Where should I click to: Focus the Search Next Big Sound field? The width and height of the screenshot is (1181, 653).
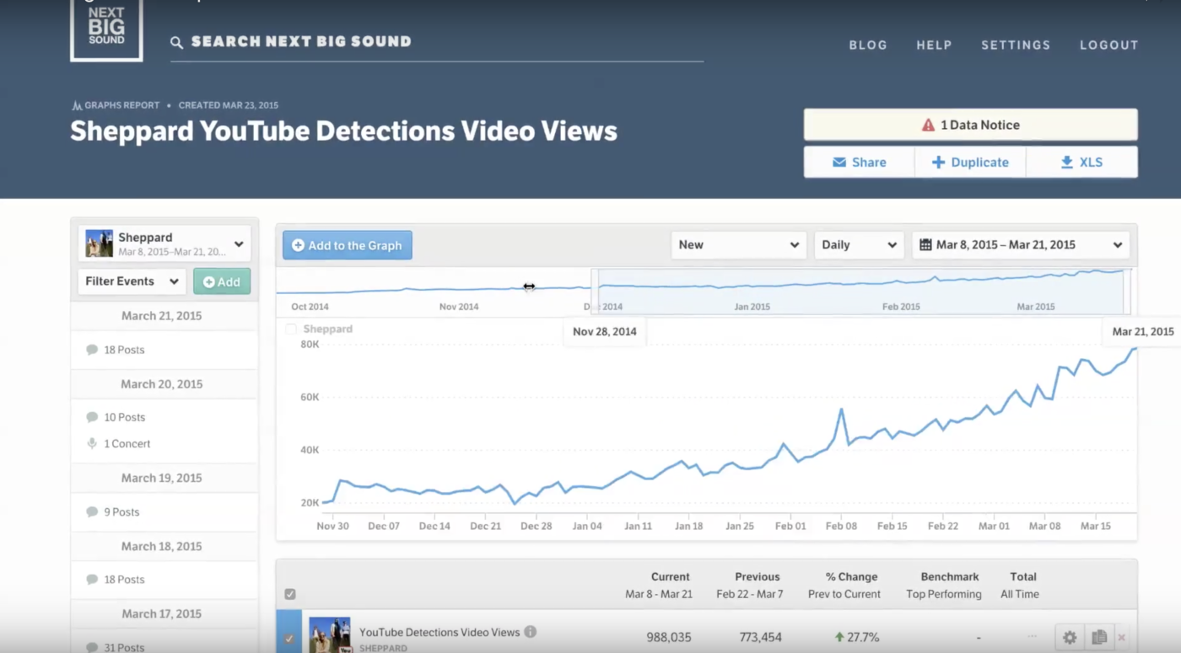[x=437, y=42]
